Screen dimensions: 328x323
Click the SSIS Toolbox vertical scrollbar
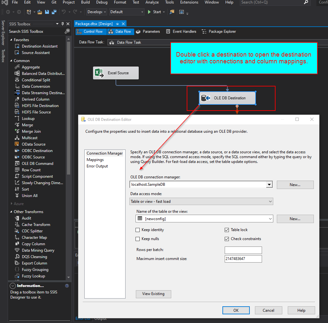(x=69, y=108)
